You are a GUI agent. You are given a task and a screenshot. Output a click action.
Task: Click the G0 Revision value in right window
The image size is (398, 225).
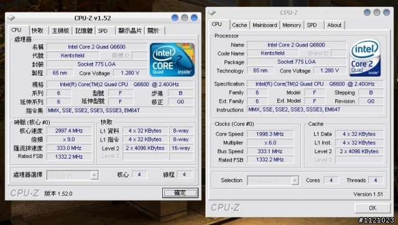click(371, 101)
